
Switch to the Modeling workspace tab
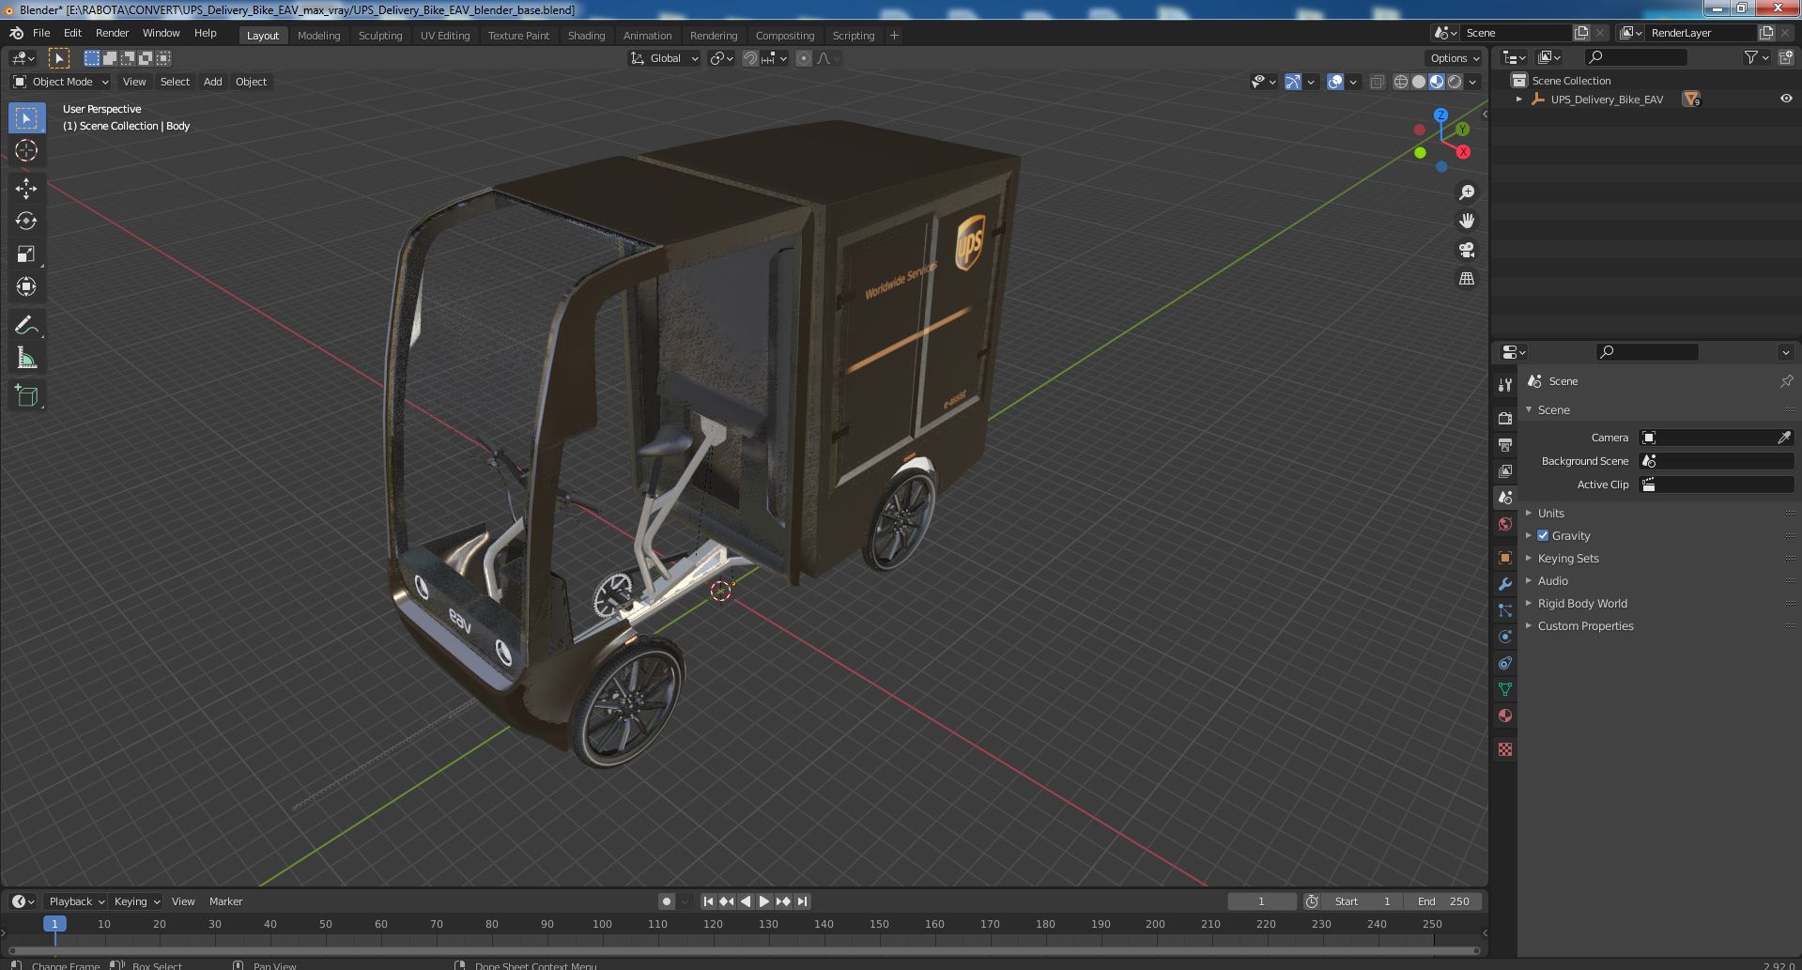pyautogui.click(x=318, y=36)
